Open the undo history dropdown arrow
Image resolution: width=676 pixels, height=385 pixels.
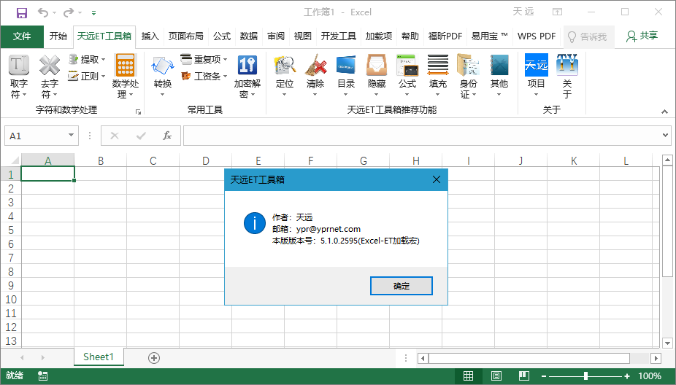(54, 13)
